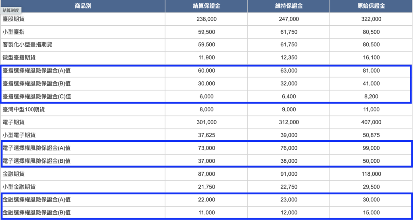Select the 小型金融期貨 row name
This screenshot has width=413, height=220.
click(x=19, y=187)
